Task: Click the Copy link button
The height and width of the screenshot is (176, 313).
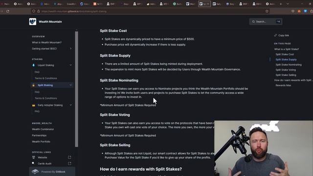Action: point(282,35)
